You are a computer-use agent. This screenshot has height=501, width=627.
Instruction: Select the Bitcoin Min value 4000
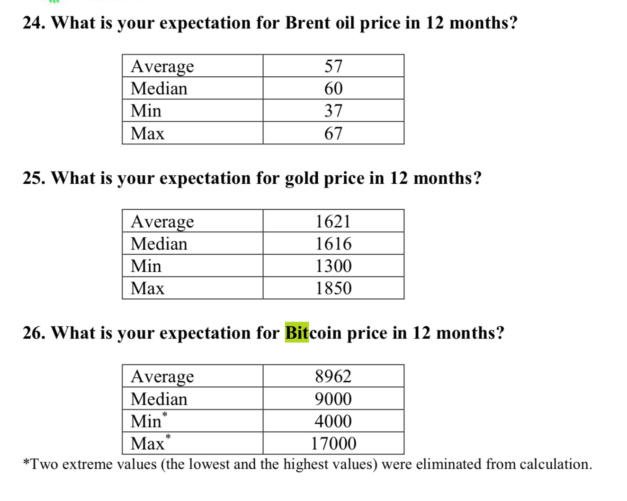click(333, 421)
